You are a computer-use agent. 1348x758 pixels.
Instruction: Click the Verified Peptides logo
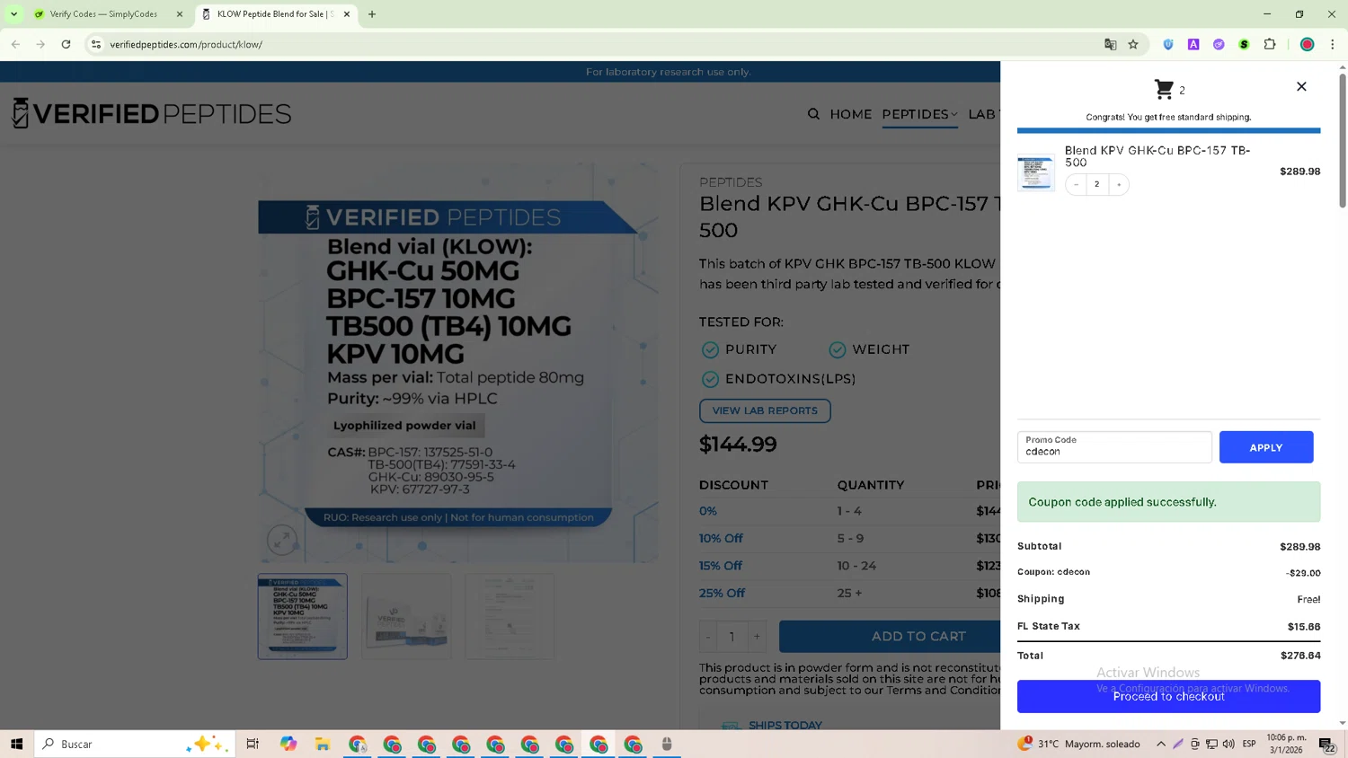(x=151, y=113)
